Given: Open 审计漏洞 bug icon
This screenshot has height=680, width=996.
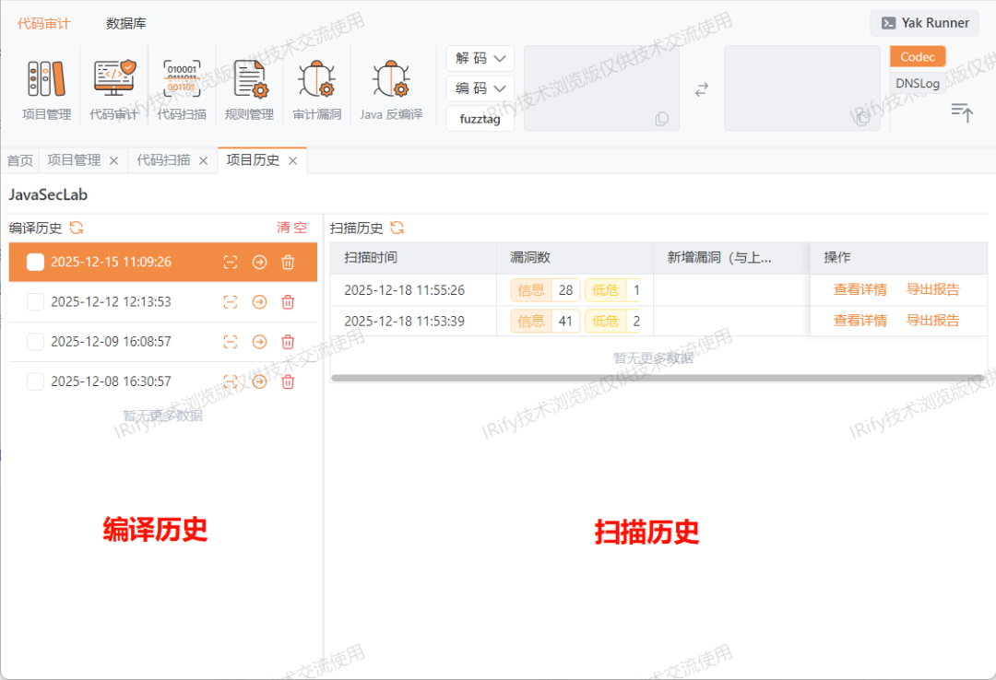Looking at the screenshot, I should pyautogui.click(x=317, y=78).
